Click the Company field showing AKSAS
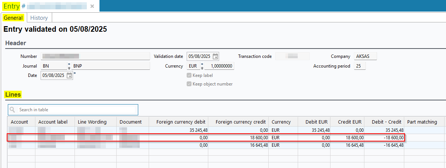 point(365,56)
